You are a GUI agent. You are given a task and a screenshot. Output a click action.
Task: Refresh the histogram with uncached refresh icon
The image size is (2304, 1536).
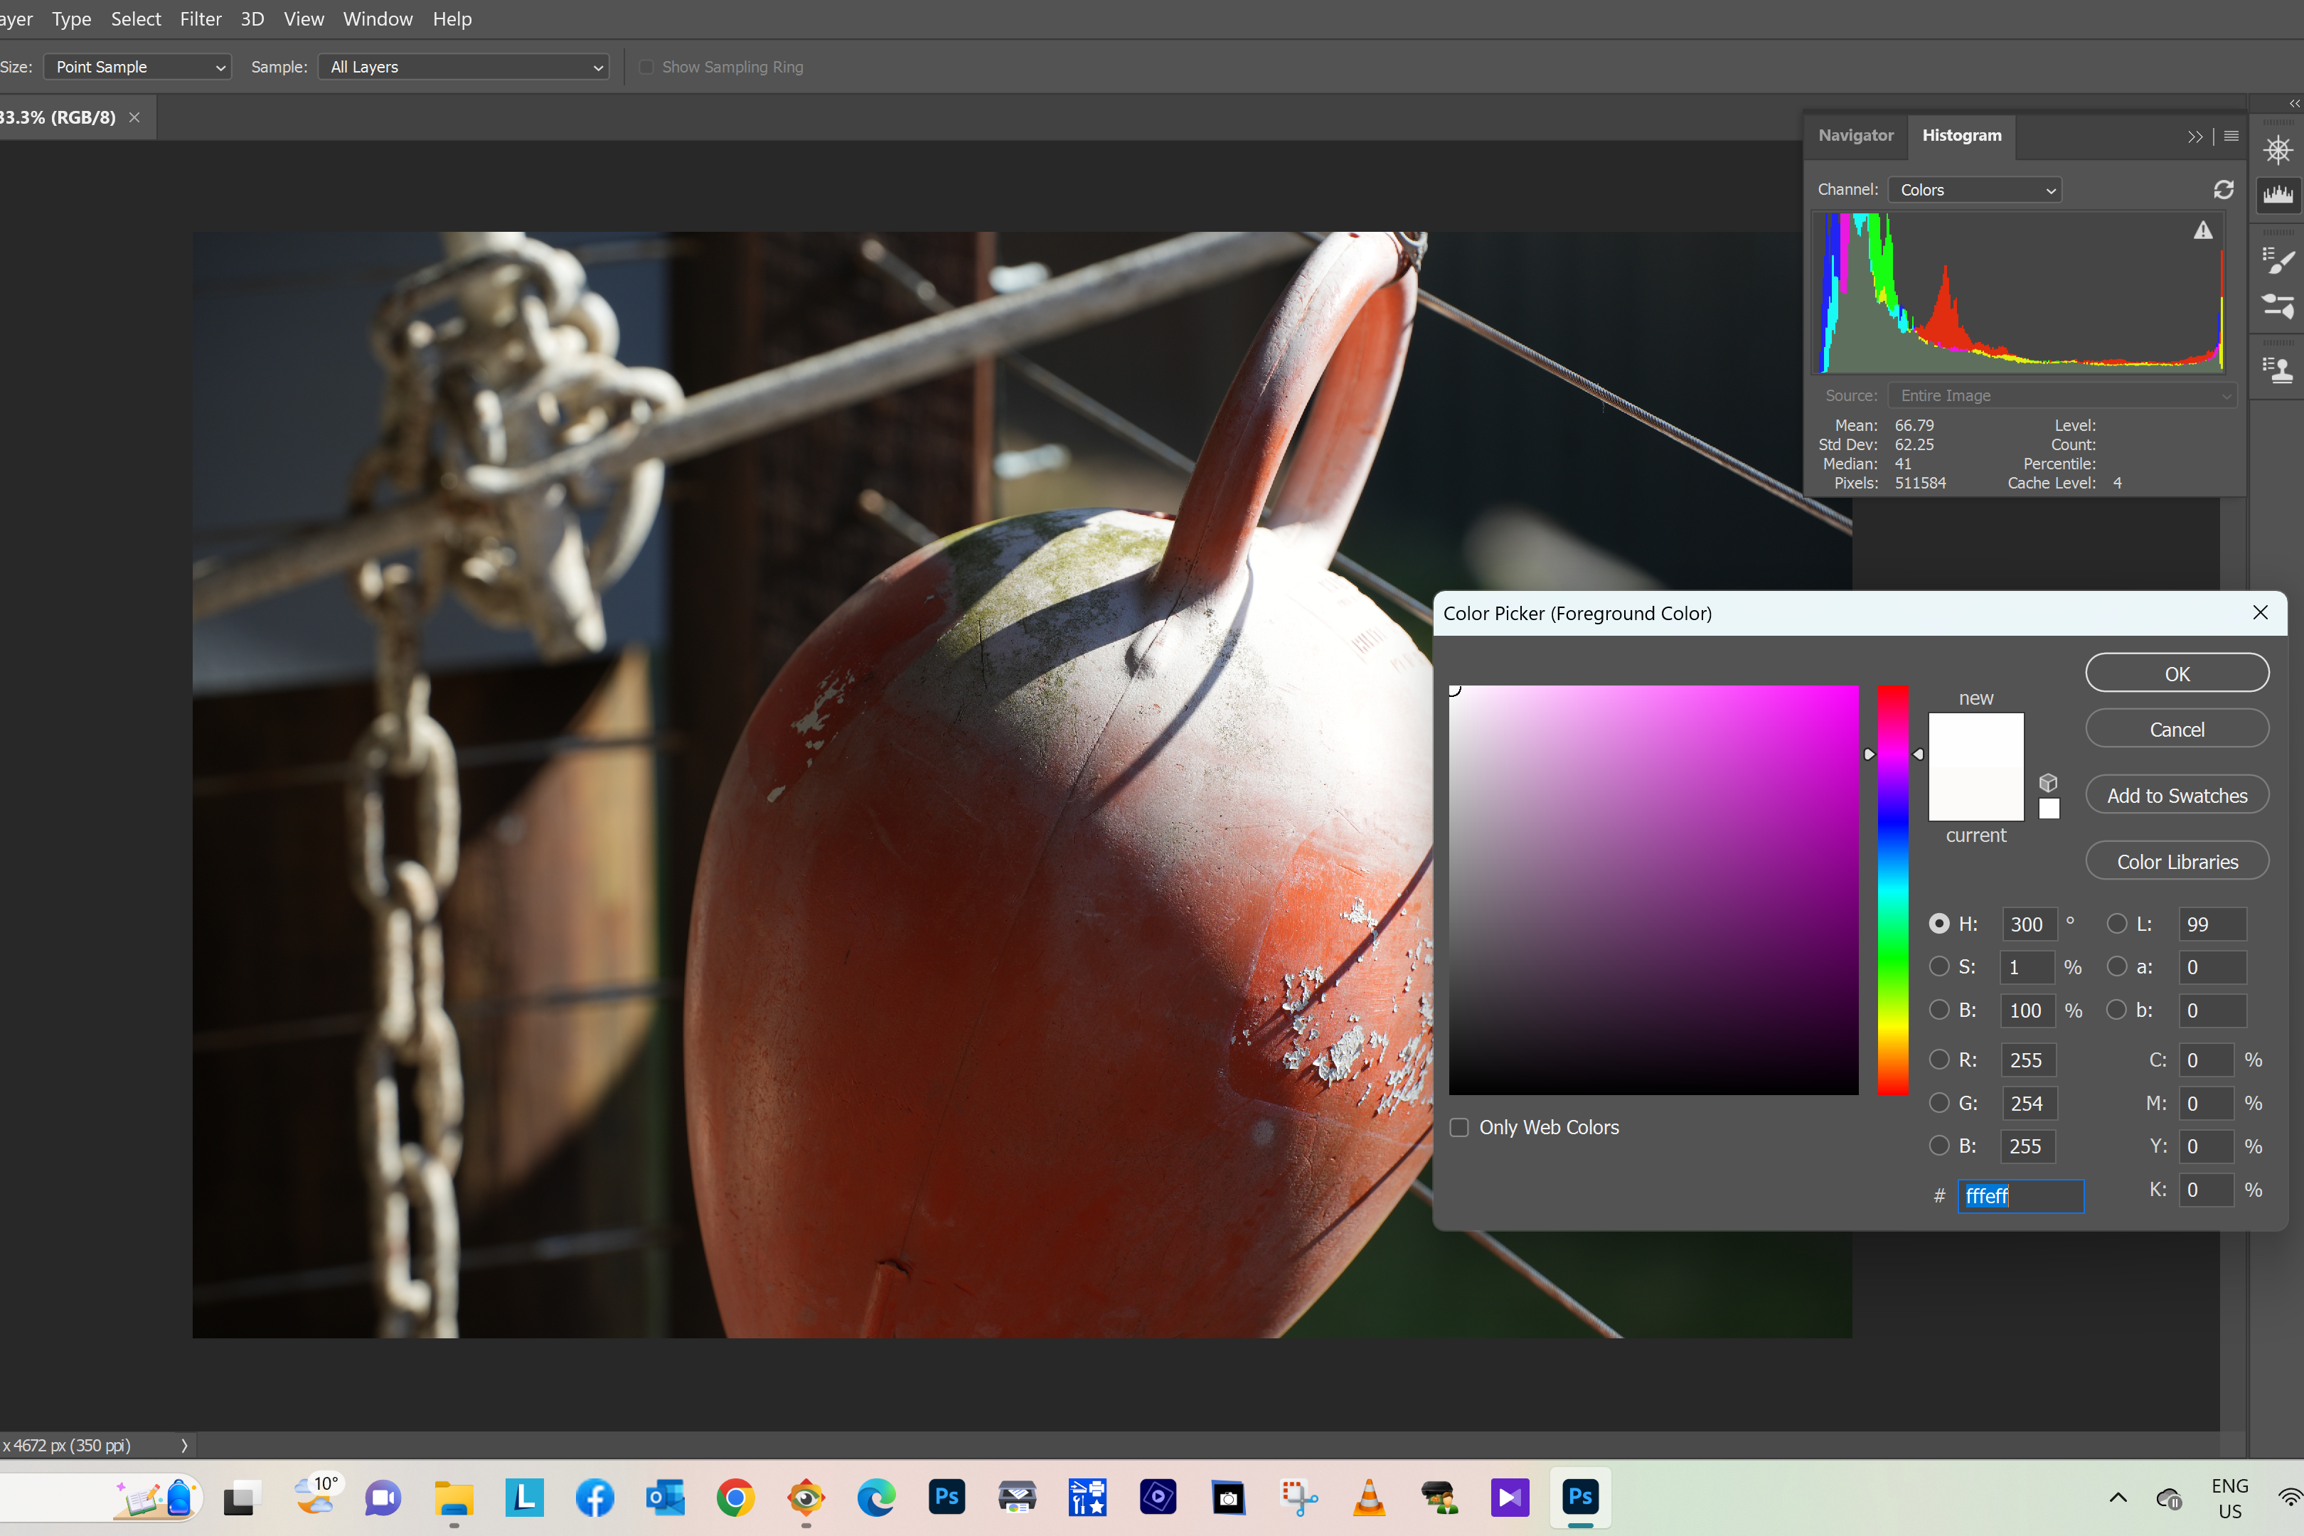point(2223,189)
